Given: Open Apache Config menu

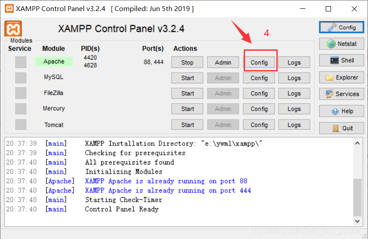Looking at the screenshot, I should click(259, 62).
